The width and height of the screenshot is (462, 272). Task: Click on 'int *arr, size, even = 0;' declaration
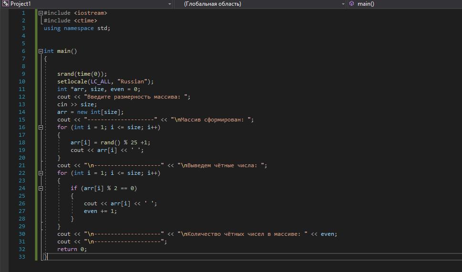tap(99, 89)
